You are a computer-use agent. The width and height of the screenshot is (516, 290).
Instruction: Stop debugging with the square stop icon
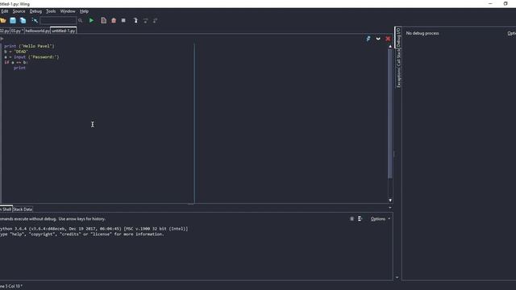pos(123,20)
